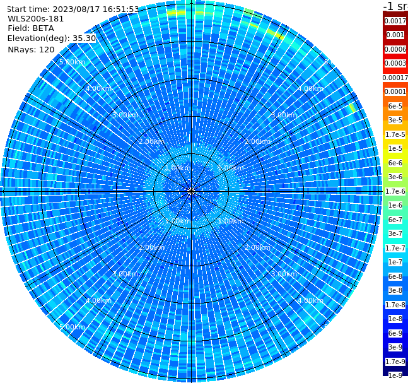The width and height of the screenshot is (408, 383).
Task: Click the colorbar tick "0.00017"
Action: (395, 78)
